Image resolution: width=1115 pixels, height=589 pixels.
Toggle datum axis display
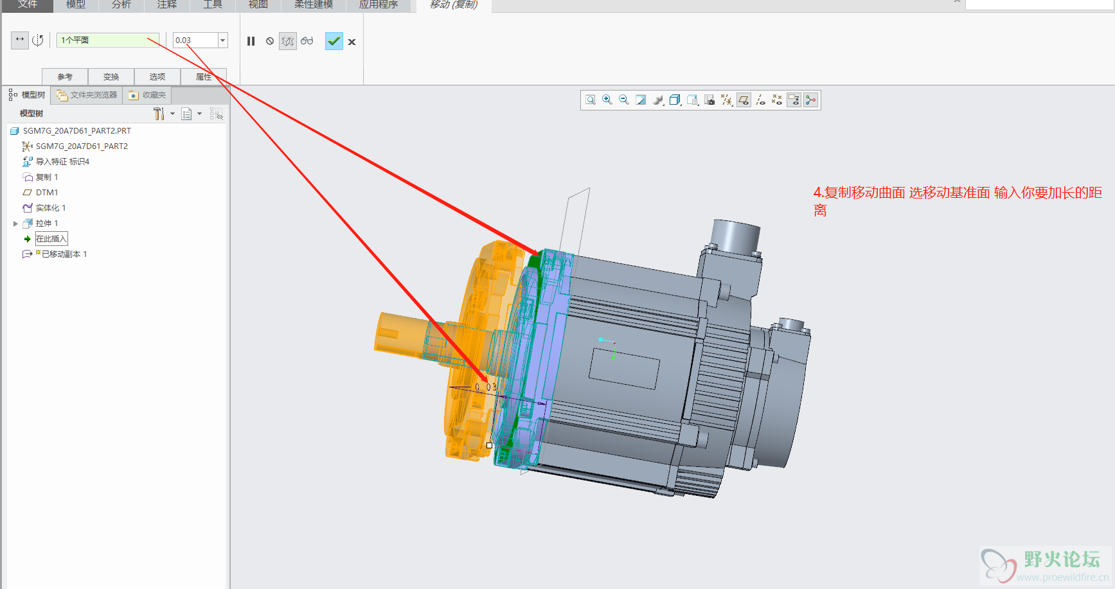point(761,100)
